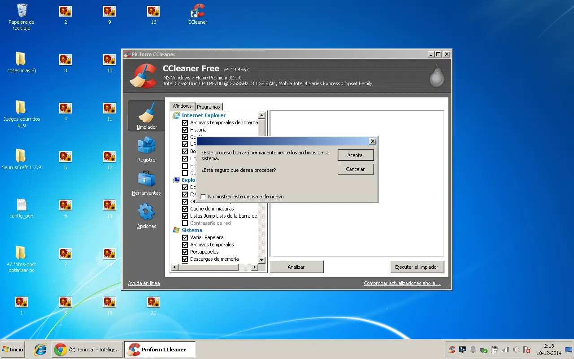The height and width of the screenshot is (359, 574).
Task: Click horizontal scrollbar right arrow
Action: tap(254, 267)
